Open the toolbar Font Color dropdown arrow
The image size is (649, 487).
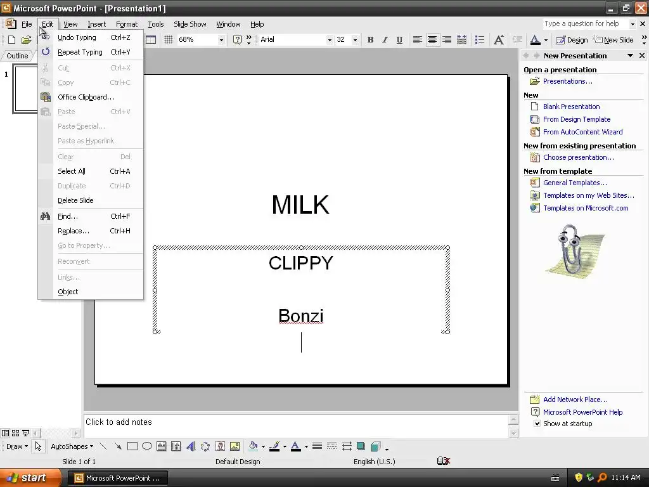coord(546,40)
